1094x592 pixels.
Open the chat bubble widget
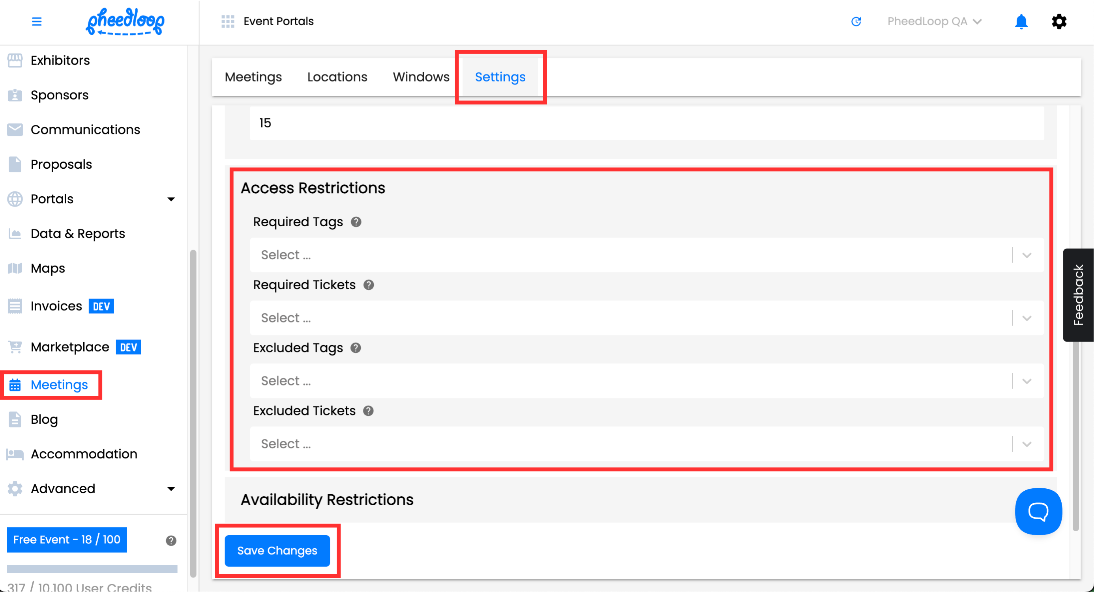(1038, 512)
